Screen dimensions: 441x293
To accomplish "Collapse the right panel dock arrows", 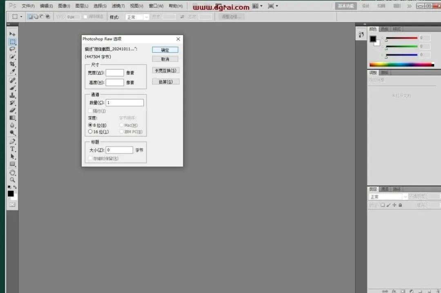I will pyautogui.click(x=365, y=24).
